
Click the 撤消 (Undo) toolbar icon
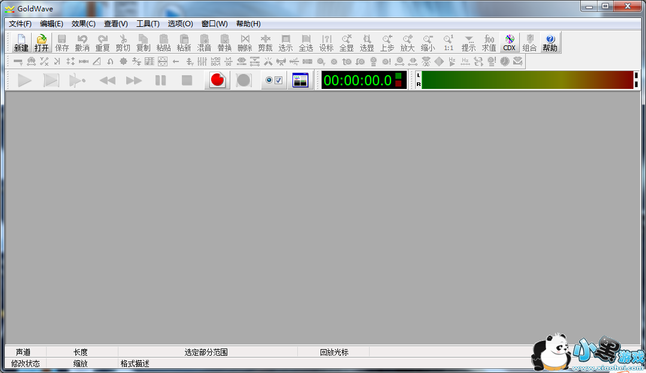tap(82, 43)
